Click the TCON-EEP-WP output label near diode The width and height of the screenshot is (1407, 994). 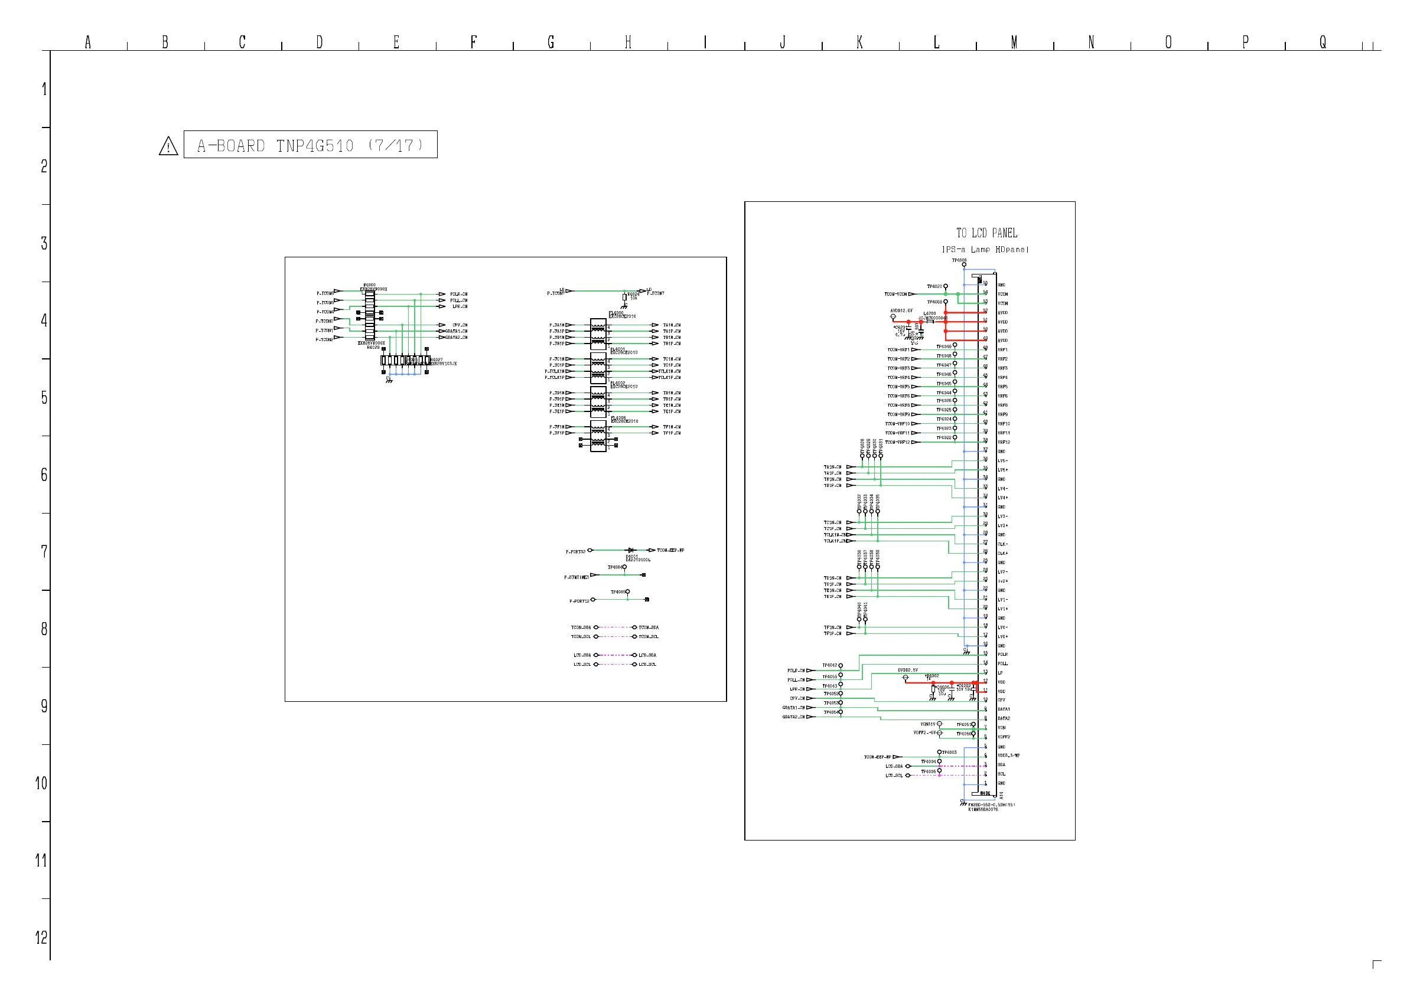point(670,550)
